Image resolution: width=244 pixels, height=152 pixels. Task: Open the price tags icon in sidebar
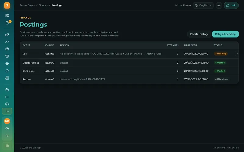click(x=7, y=104)
